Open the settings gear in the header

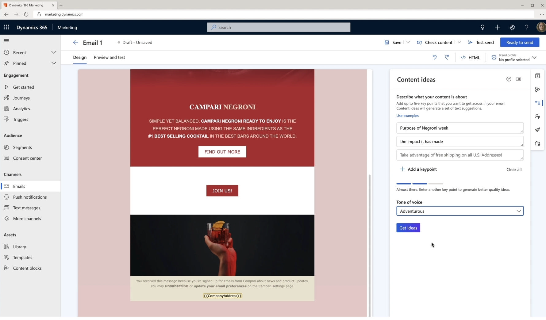512,27
